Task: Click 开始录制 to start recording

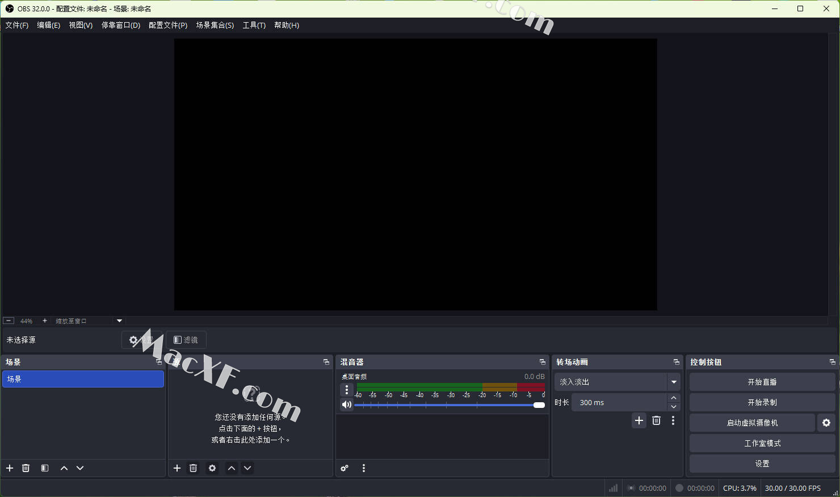Action: pos(762,402)
